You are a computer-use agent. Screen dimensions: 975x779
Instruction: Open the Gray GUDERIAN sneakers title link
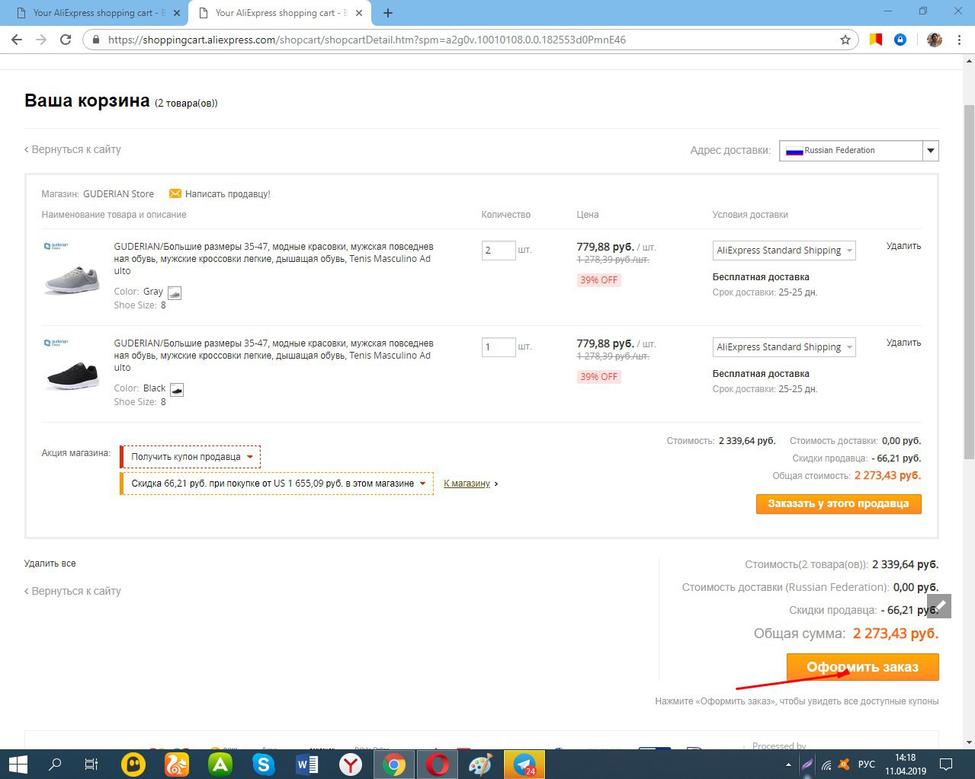coord(274,259)
